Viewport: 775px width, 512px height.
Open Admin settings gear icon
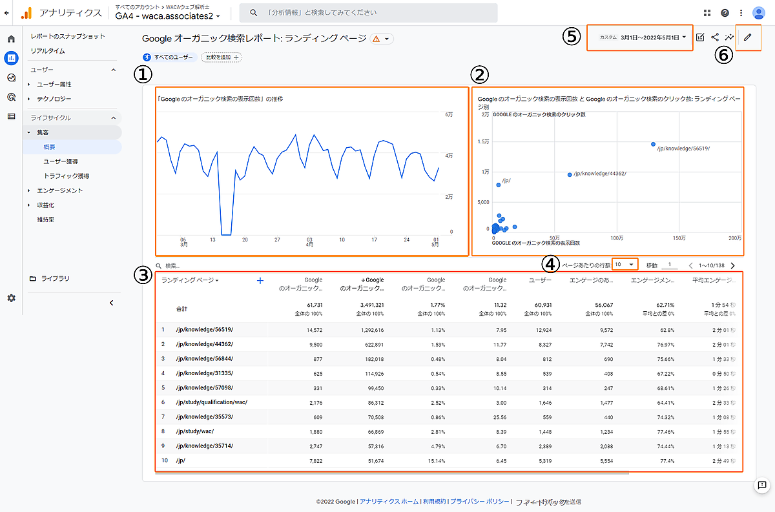coord(11,298)
